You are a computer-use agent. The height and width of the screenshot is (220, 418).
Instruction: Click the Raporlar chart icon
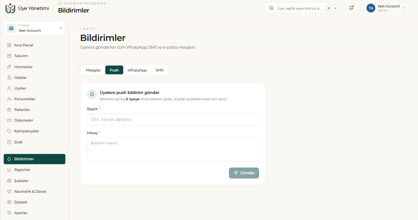point(9,170)
